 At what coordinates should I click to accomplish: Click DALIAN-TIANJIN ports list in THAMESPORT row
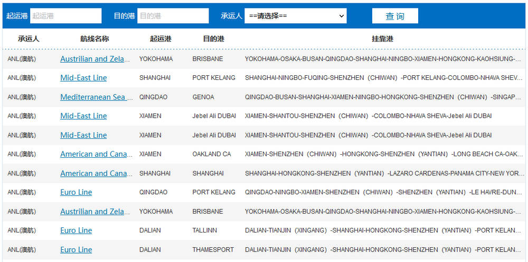pyautogui.click(x=383, y=249)
